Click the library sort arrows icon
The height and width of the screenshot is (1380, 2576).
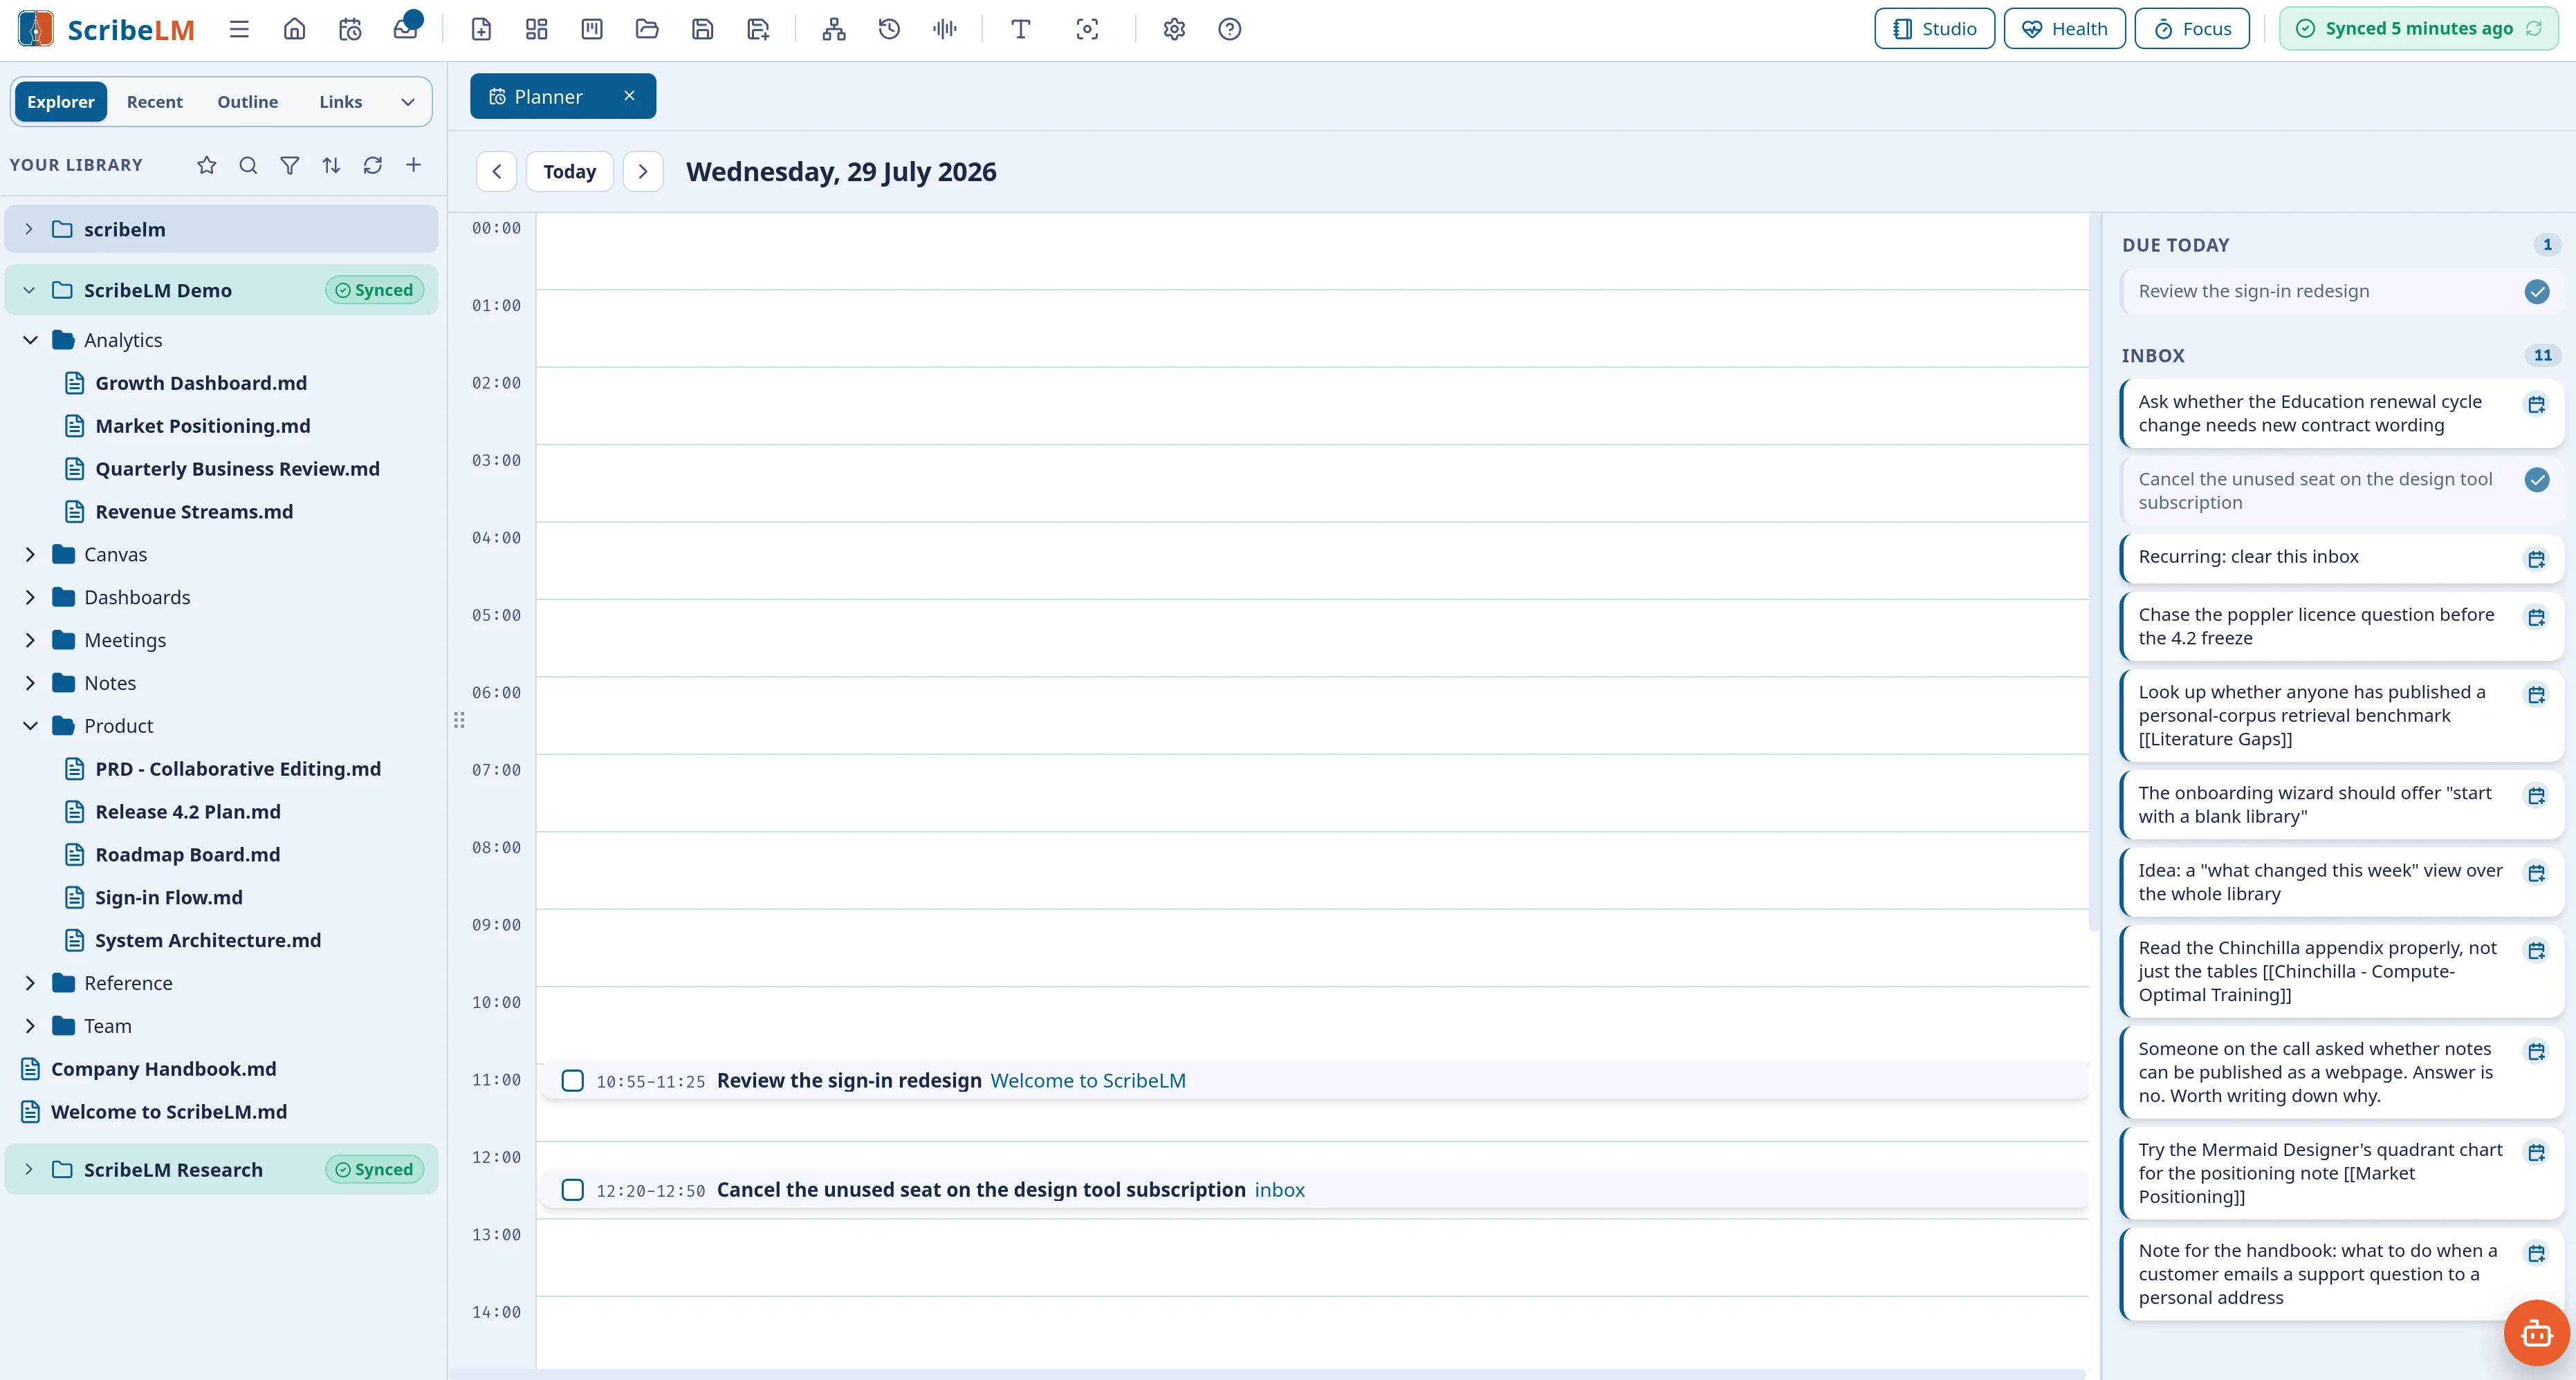pos(331,165)
